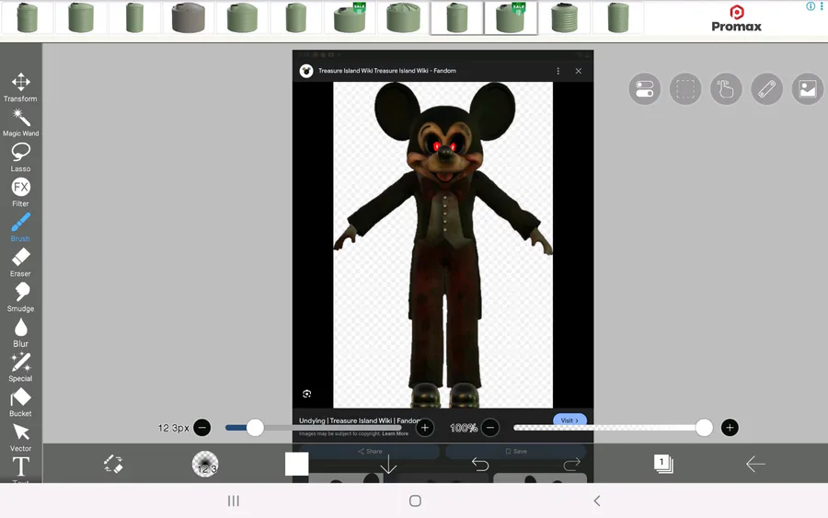Tap the Google Lens search icon
The height and width of the screenshot is (518, 828).
(x=306, y=394)
